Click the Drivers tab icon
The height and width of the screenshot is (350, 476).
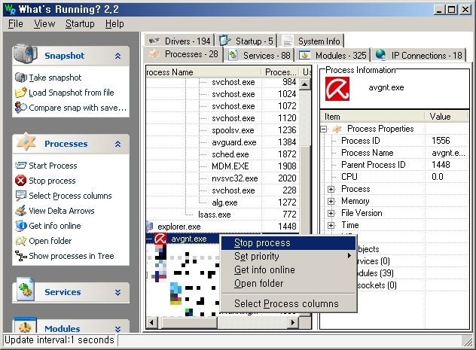(154, 41)
